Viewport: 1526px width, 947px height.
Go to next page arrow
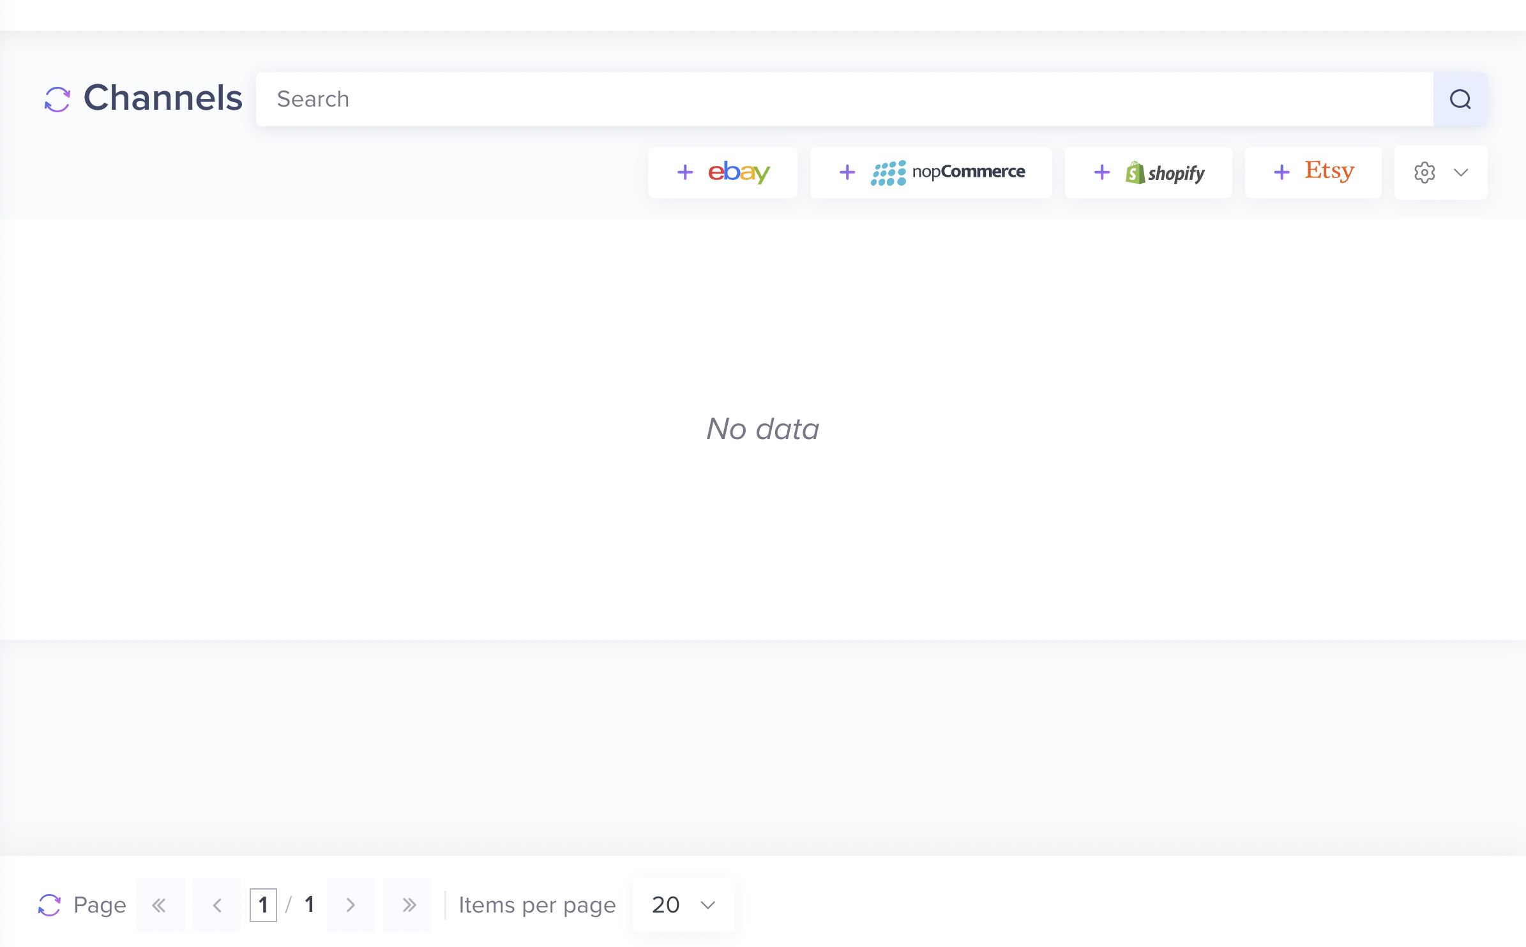(351, 905)
